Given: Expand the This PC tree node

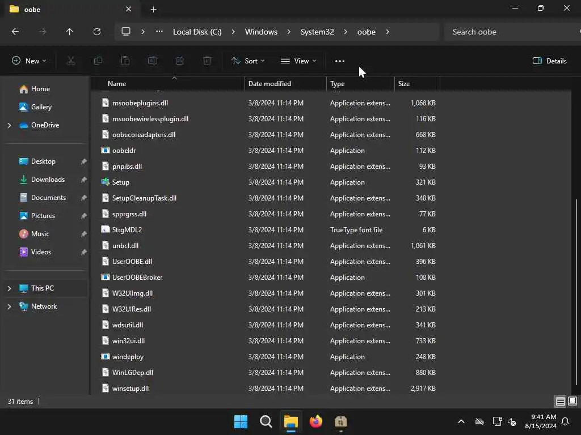Looking at the screenshot, I should pyautogui.click(x=9, y=288).
